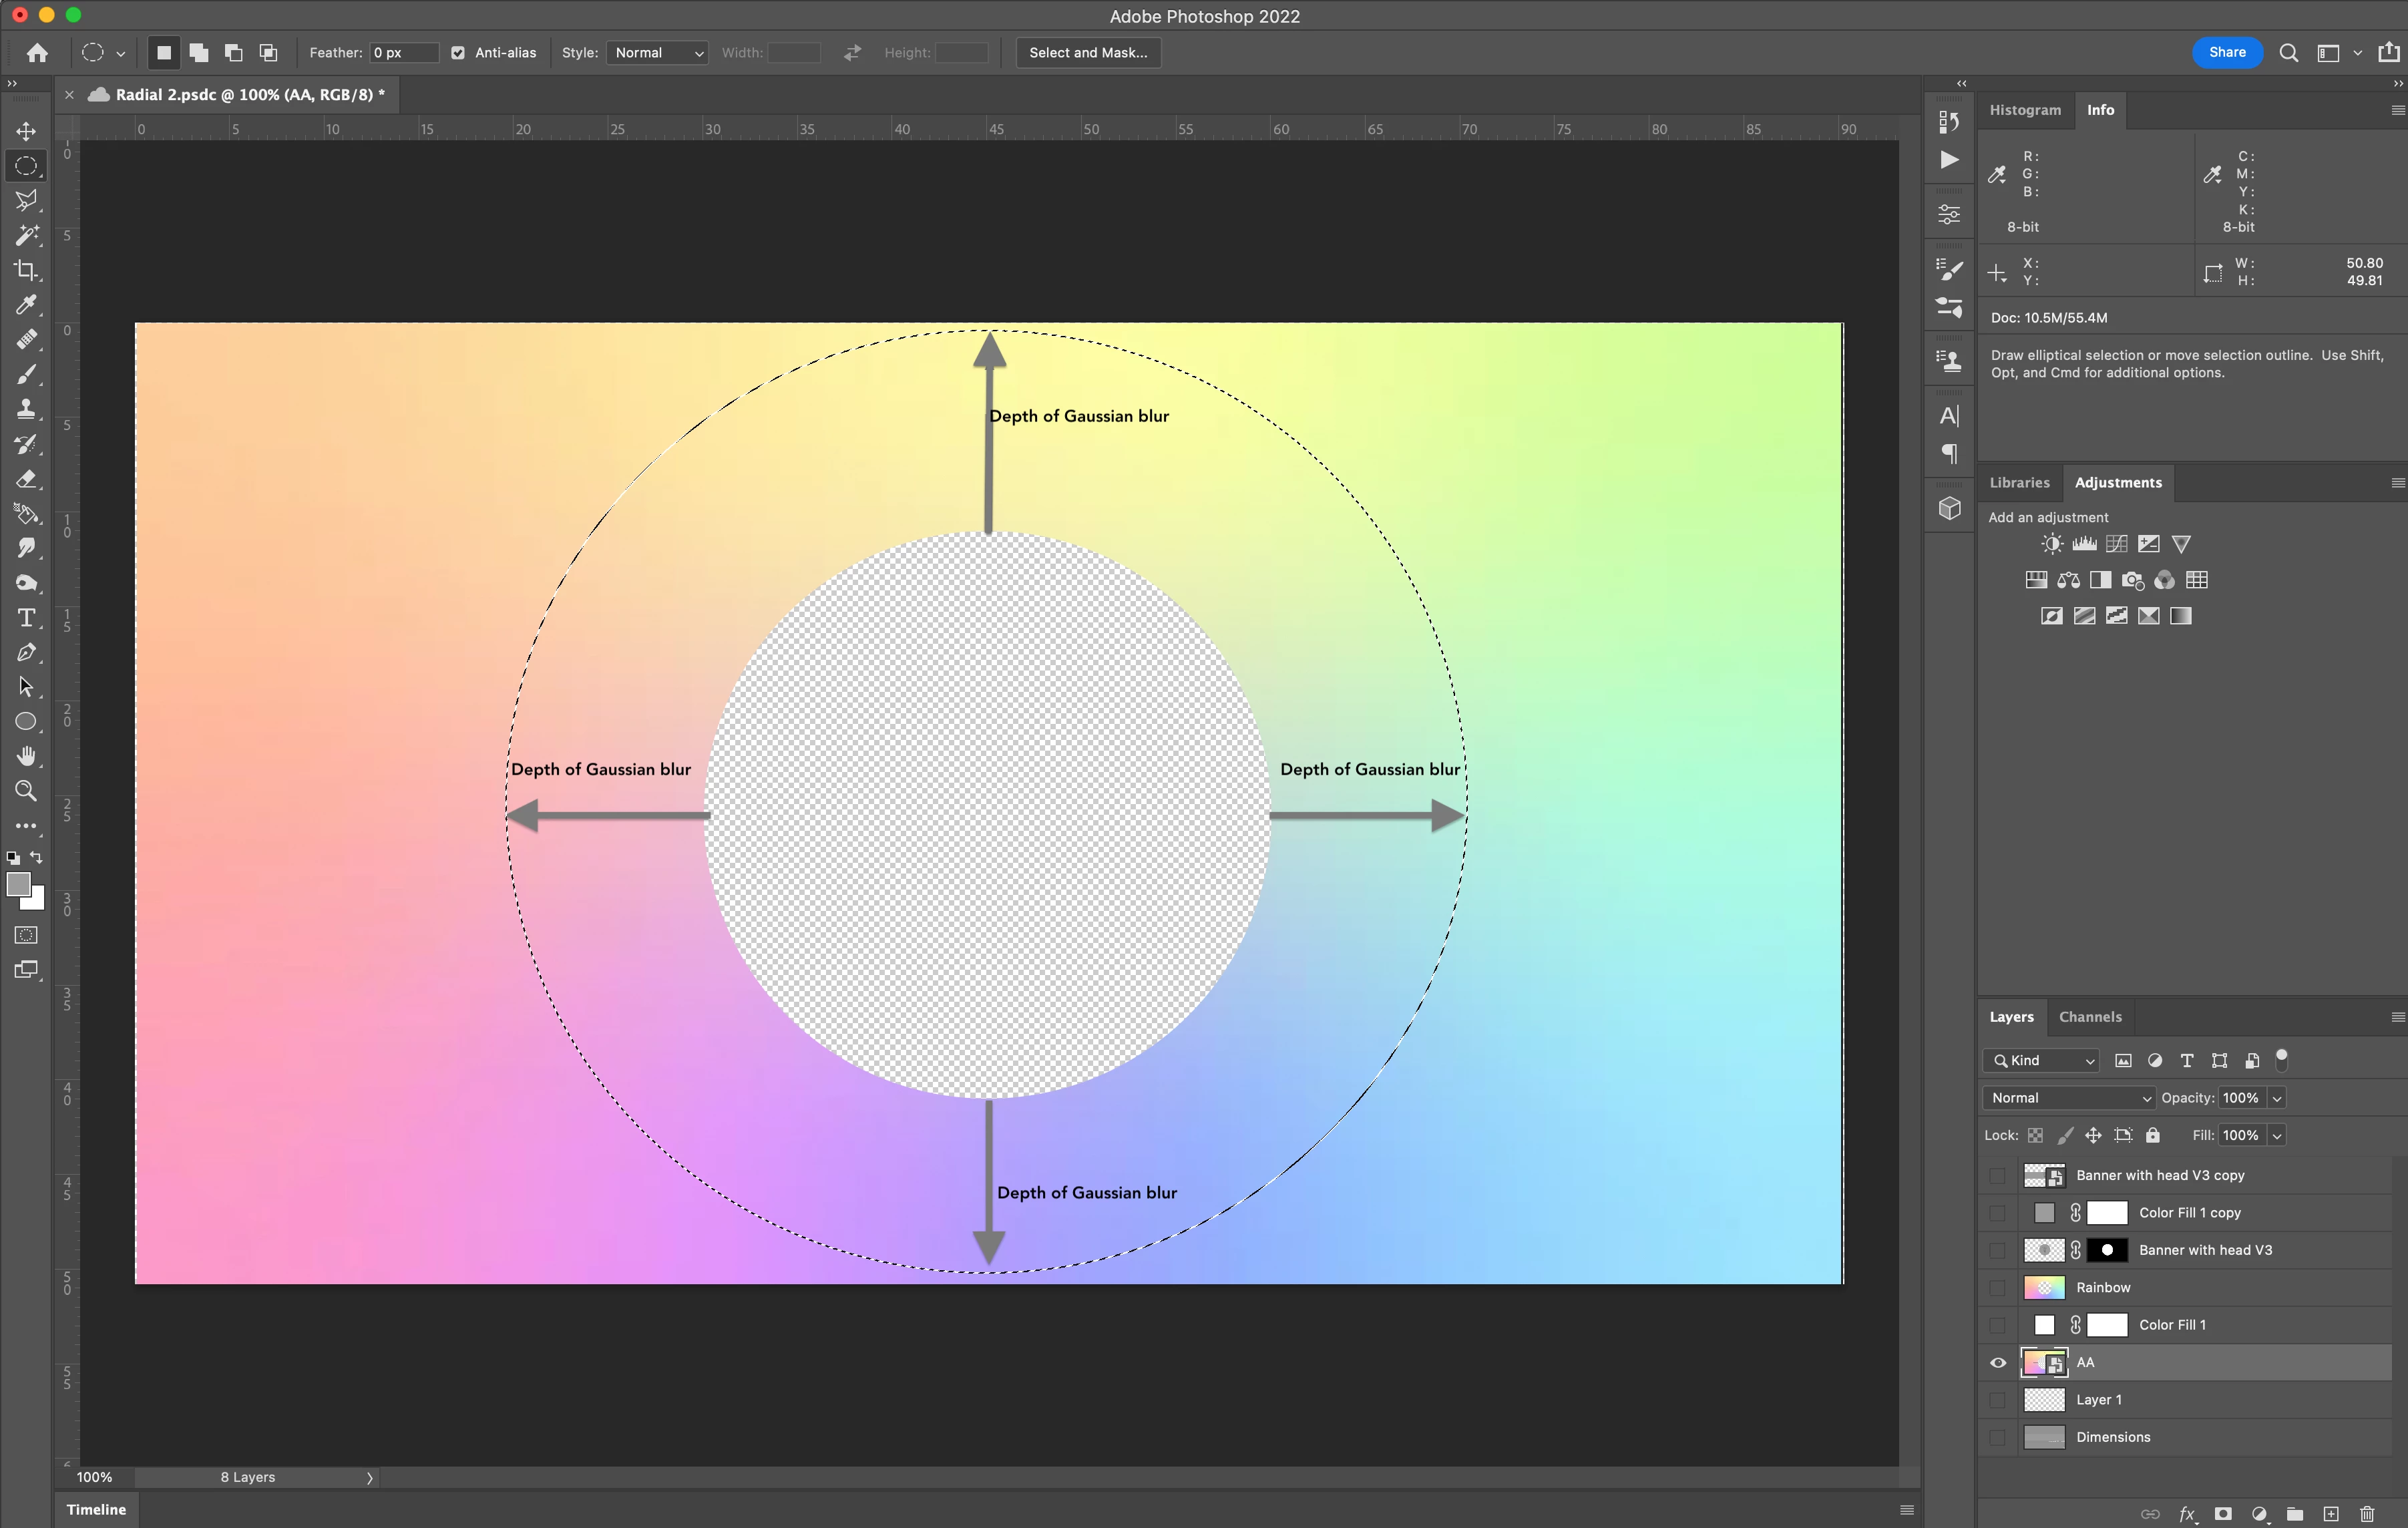The width and height of the screenshot is (2408, 1528).
Task: Select the Zoom tool
Action: (x=26, y=791)
